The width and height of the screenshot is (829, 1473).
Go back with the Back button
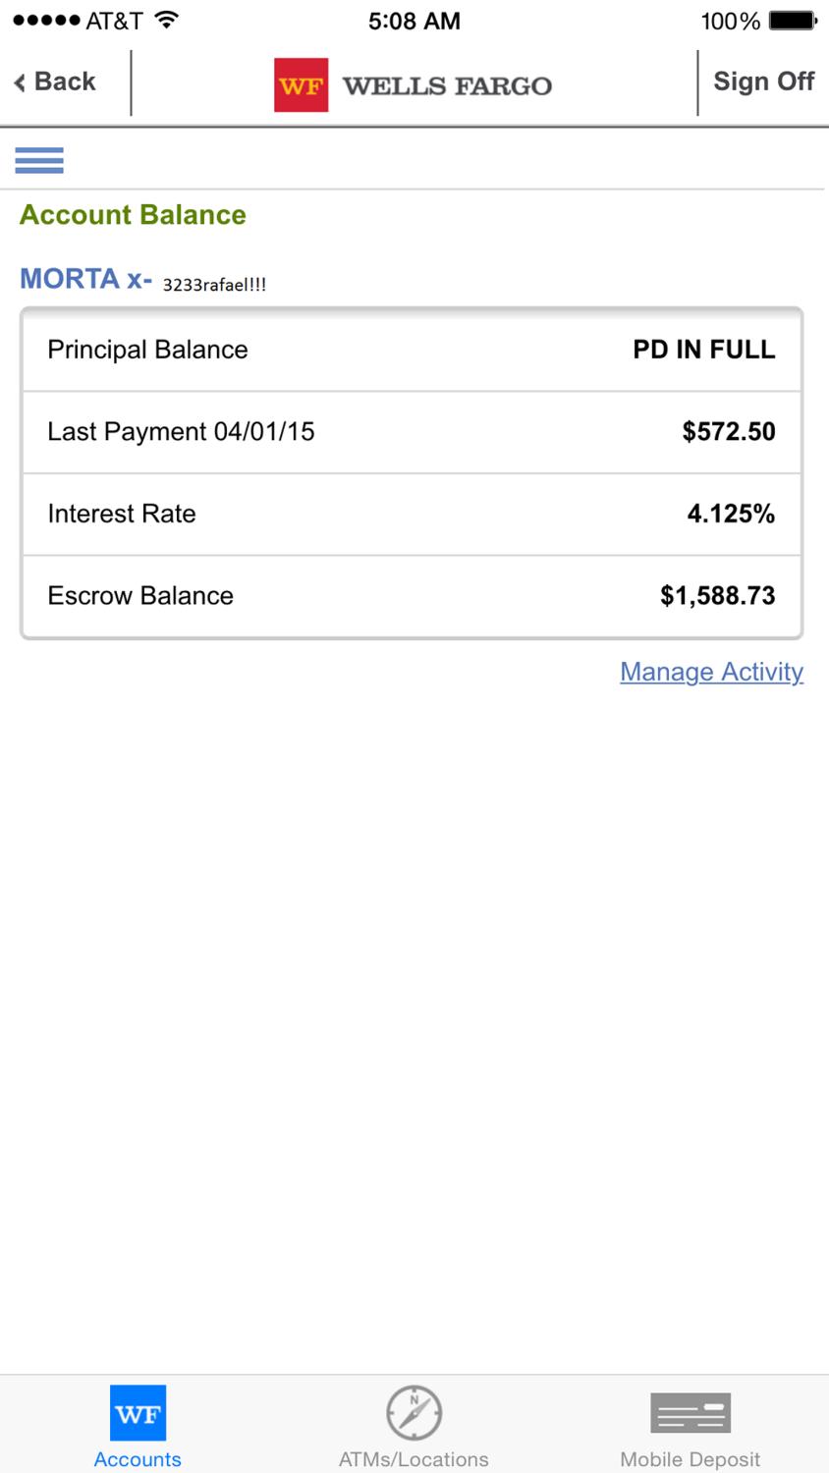56,82
